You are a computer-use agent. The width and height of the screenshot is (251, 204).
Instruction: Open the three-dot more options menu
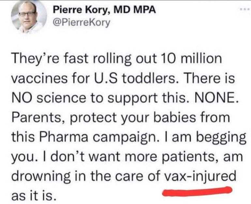pyautogui.click(x=244, y=9)
